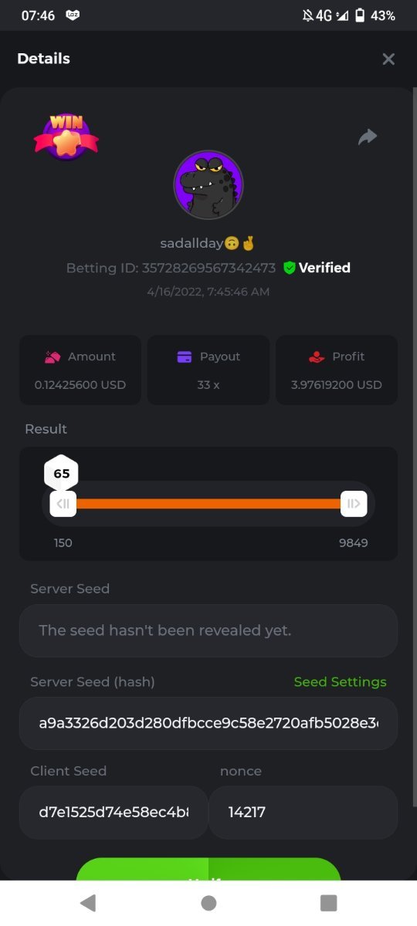Tap the Android recent apps square

tap(329, 903)
